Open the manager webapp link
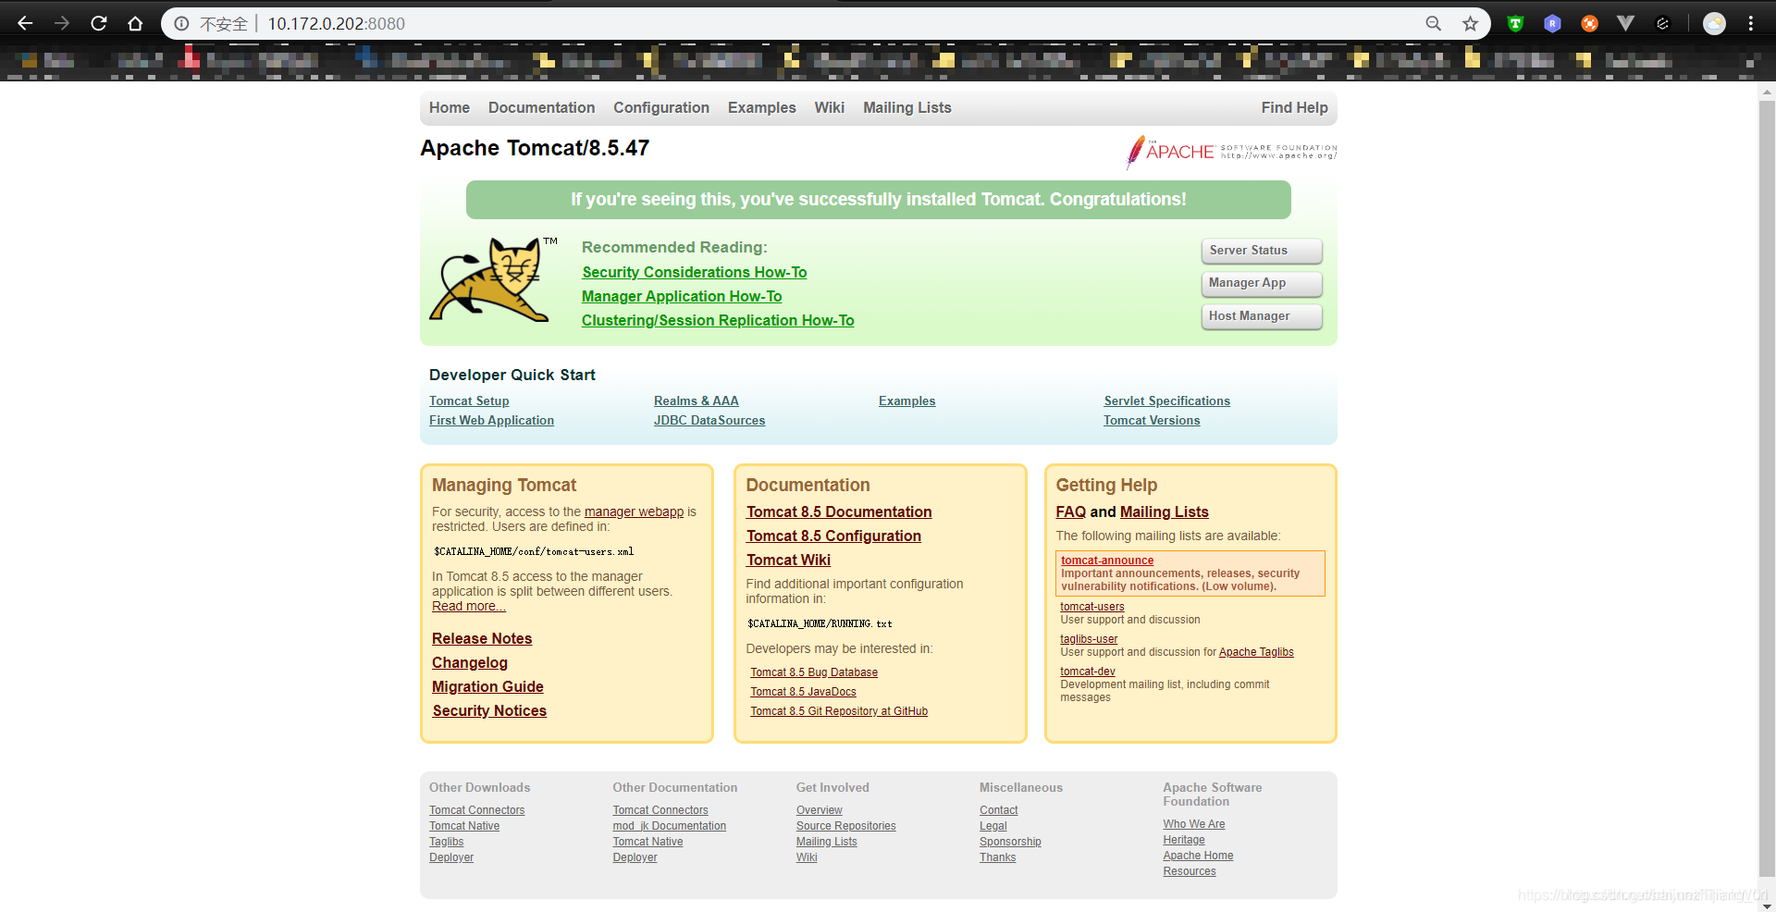1776x912 pixels. coord(634,511)
